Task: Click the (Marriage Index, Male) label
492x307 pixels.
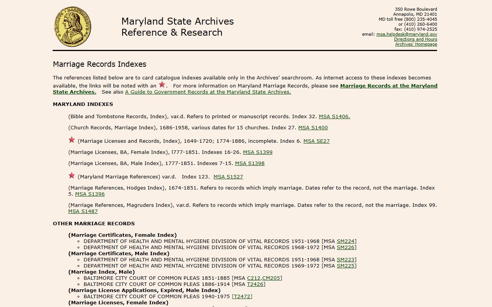Action: pyautogui.click(x=101, y=272)
